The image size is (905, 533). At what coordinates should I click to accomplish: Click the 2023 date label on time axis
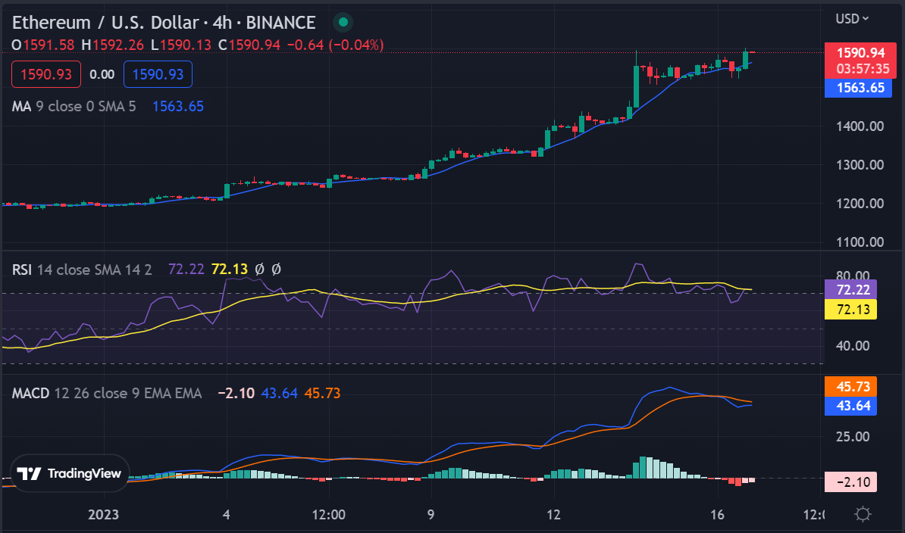[x=103, y=515]
